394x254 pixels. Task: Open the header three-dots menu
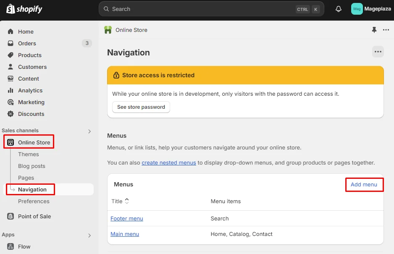tap(386, 30)
